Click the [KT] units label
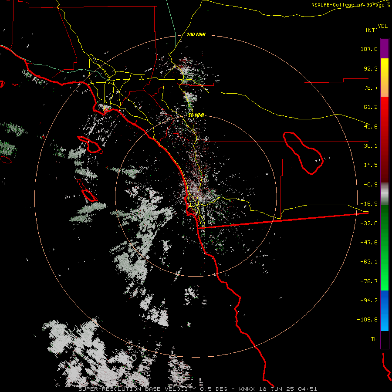The height and width of the screenshot is (392, 392). click(x=372, y=30)
